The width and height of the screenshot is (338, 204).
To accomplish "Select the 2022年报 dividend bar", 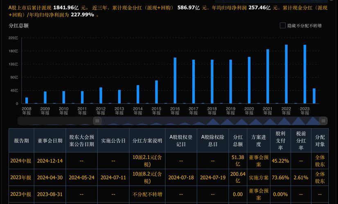I will 286,74.
